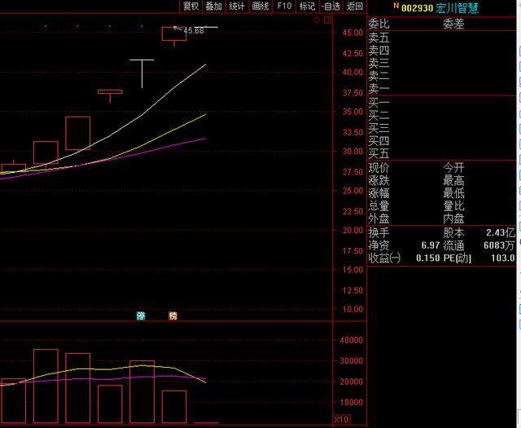Select the 委差 label

[x=453, y=24]
